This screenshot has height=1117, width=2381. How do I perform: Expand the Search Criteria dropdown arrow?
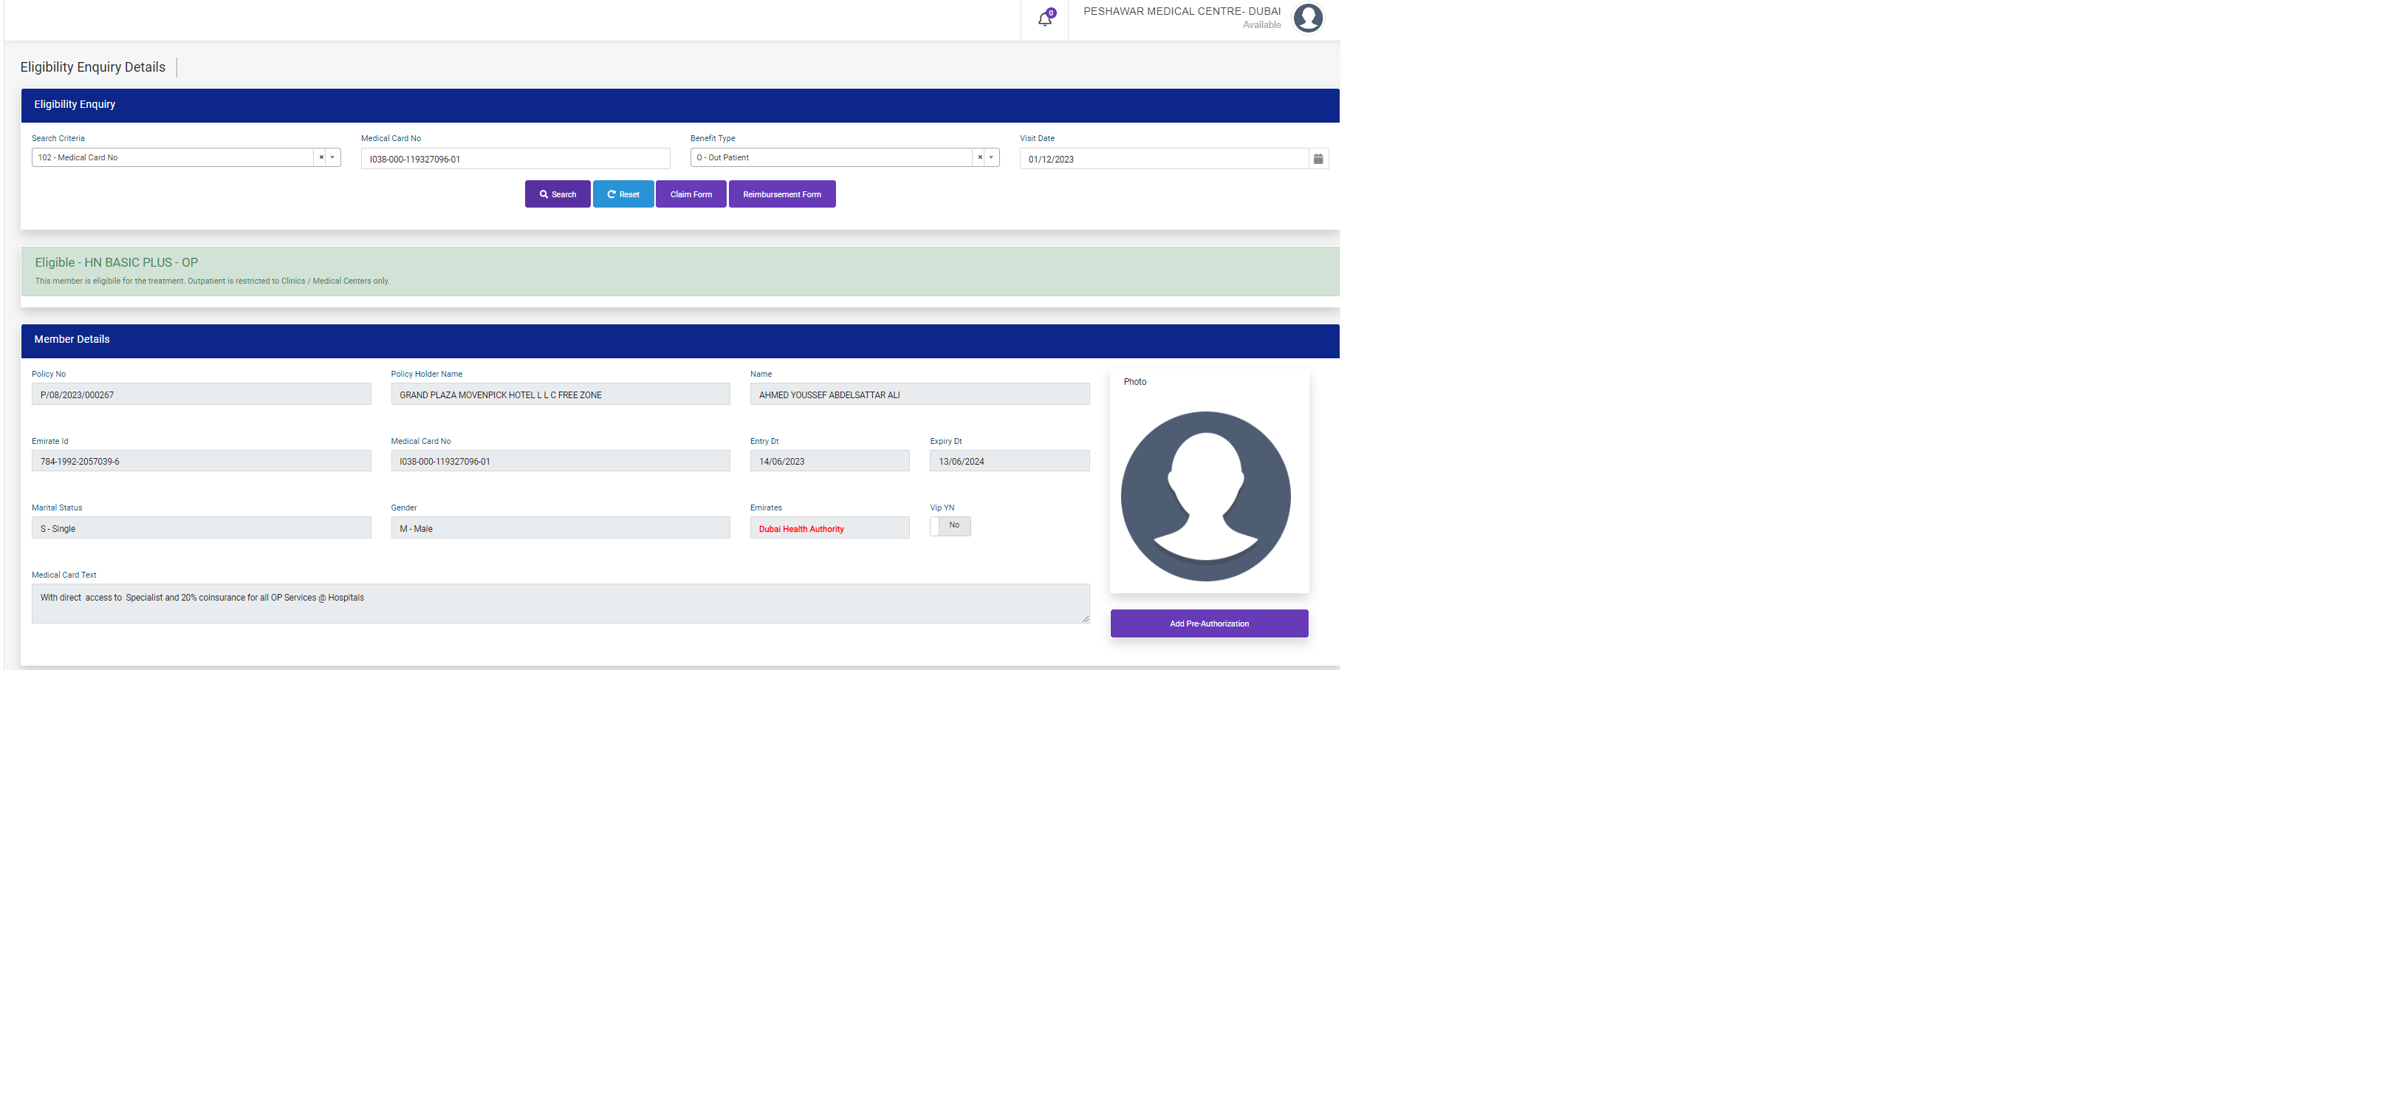(333, 157)
